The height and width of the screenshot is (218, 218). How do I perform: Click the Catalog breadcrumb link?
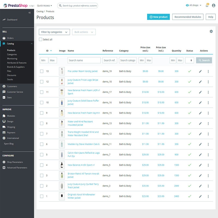point(40,11)
